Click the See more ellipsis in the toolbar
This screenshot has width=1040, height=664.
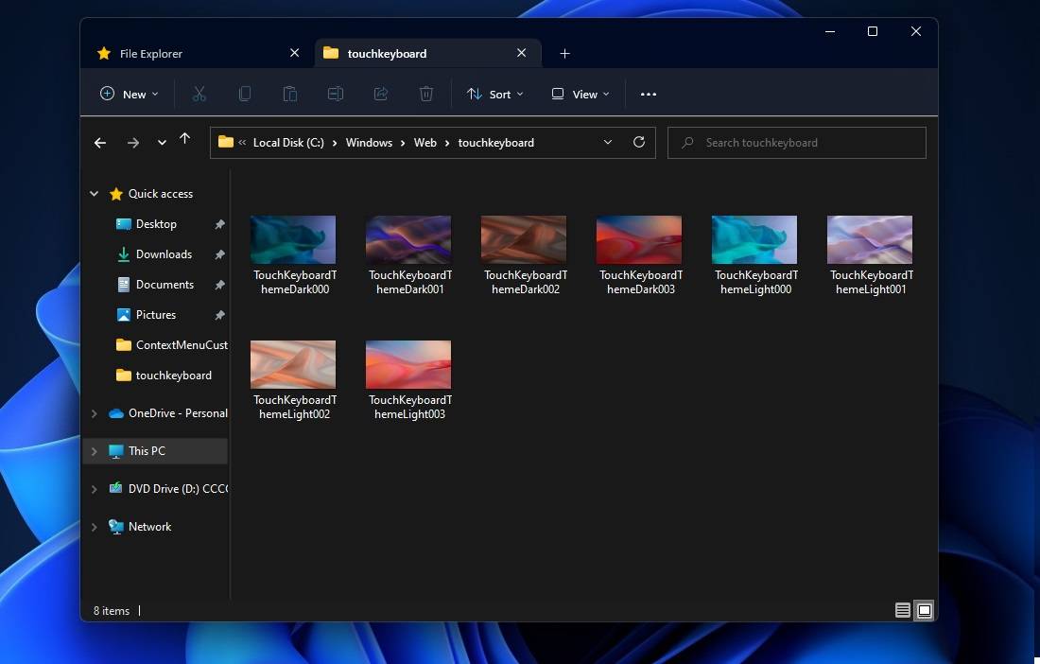pyautogui.click(x=649, y=94)
